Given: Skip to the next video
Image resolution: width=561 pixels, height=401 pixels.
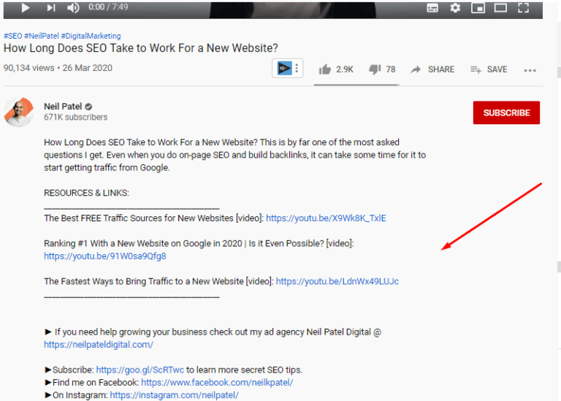Looking at the screenshot, I should pyautogui.click(x=50, y=8).
